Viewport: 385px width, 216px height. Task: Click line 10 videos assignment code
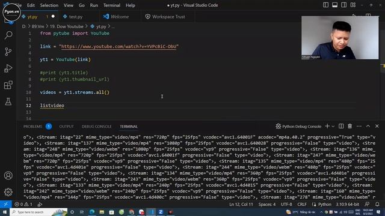[75, 92]
